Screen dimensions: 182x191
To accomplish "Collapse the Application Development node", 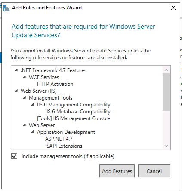I will click(33, 132).
